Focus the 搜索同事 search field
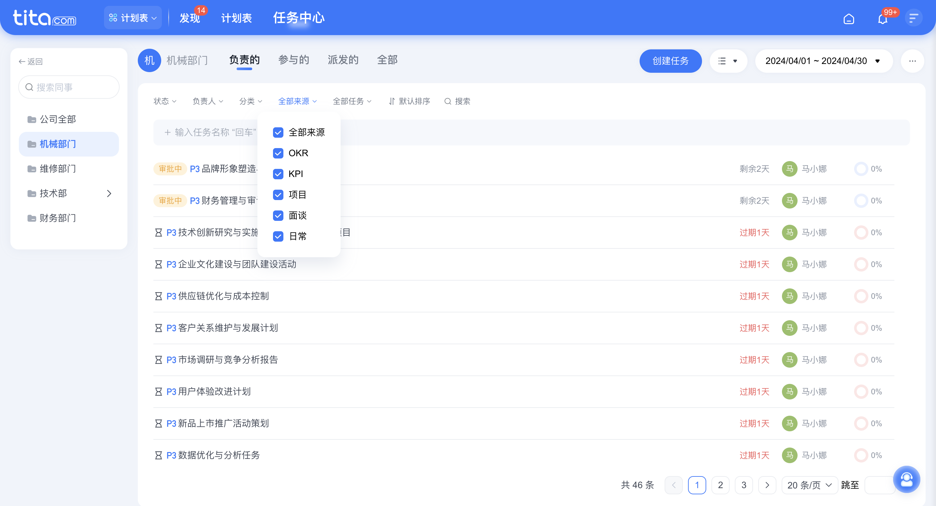Viewport: 936px width, 506px height. point(69,87)
